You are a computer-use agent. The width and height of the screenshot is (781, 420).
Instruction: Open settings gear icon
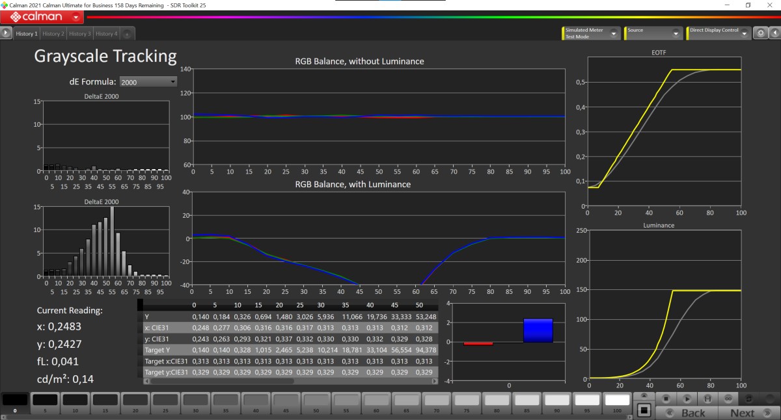click(x=760, y=33)
